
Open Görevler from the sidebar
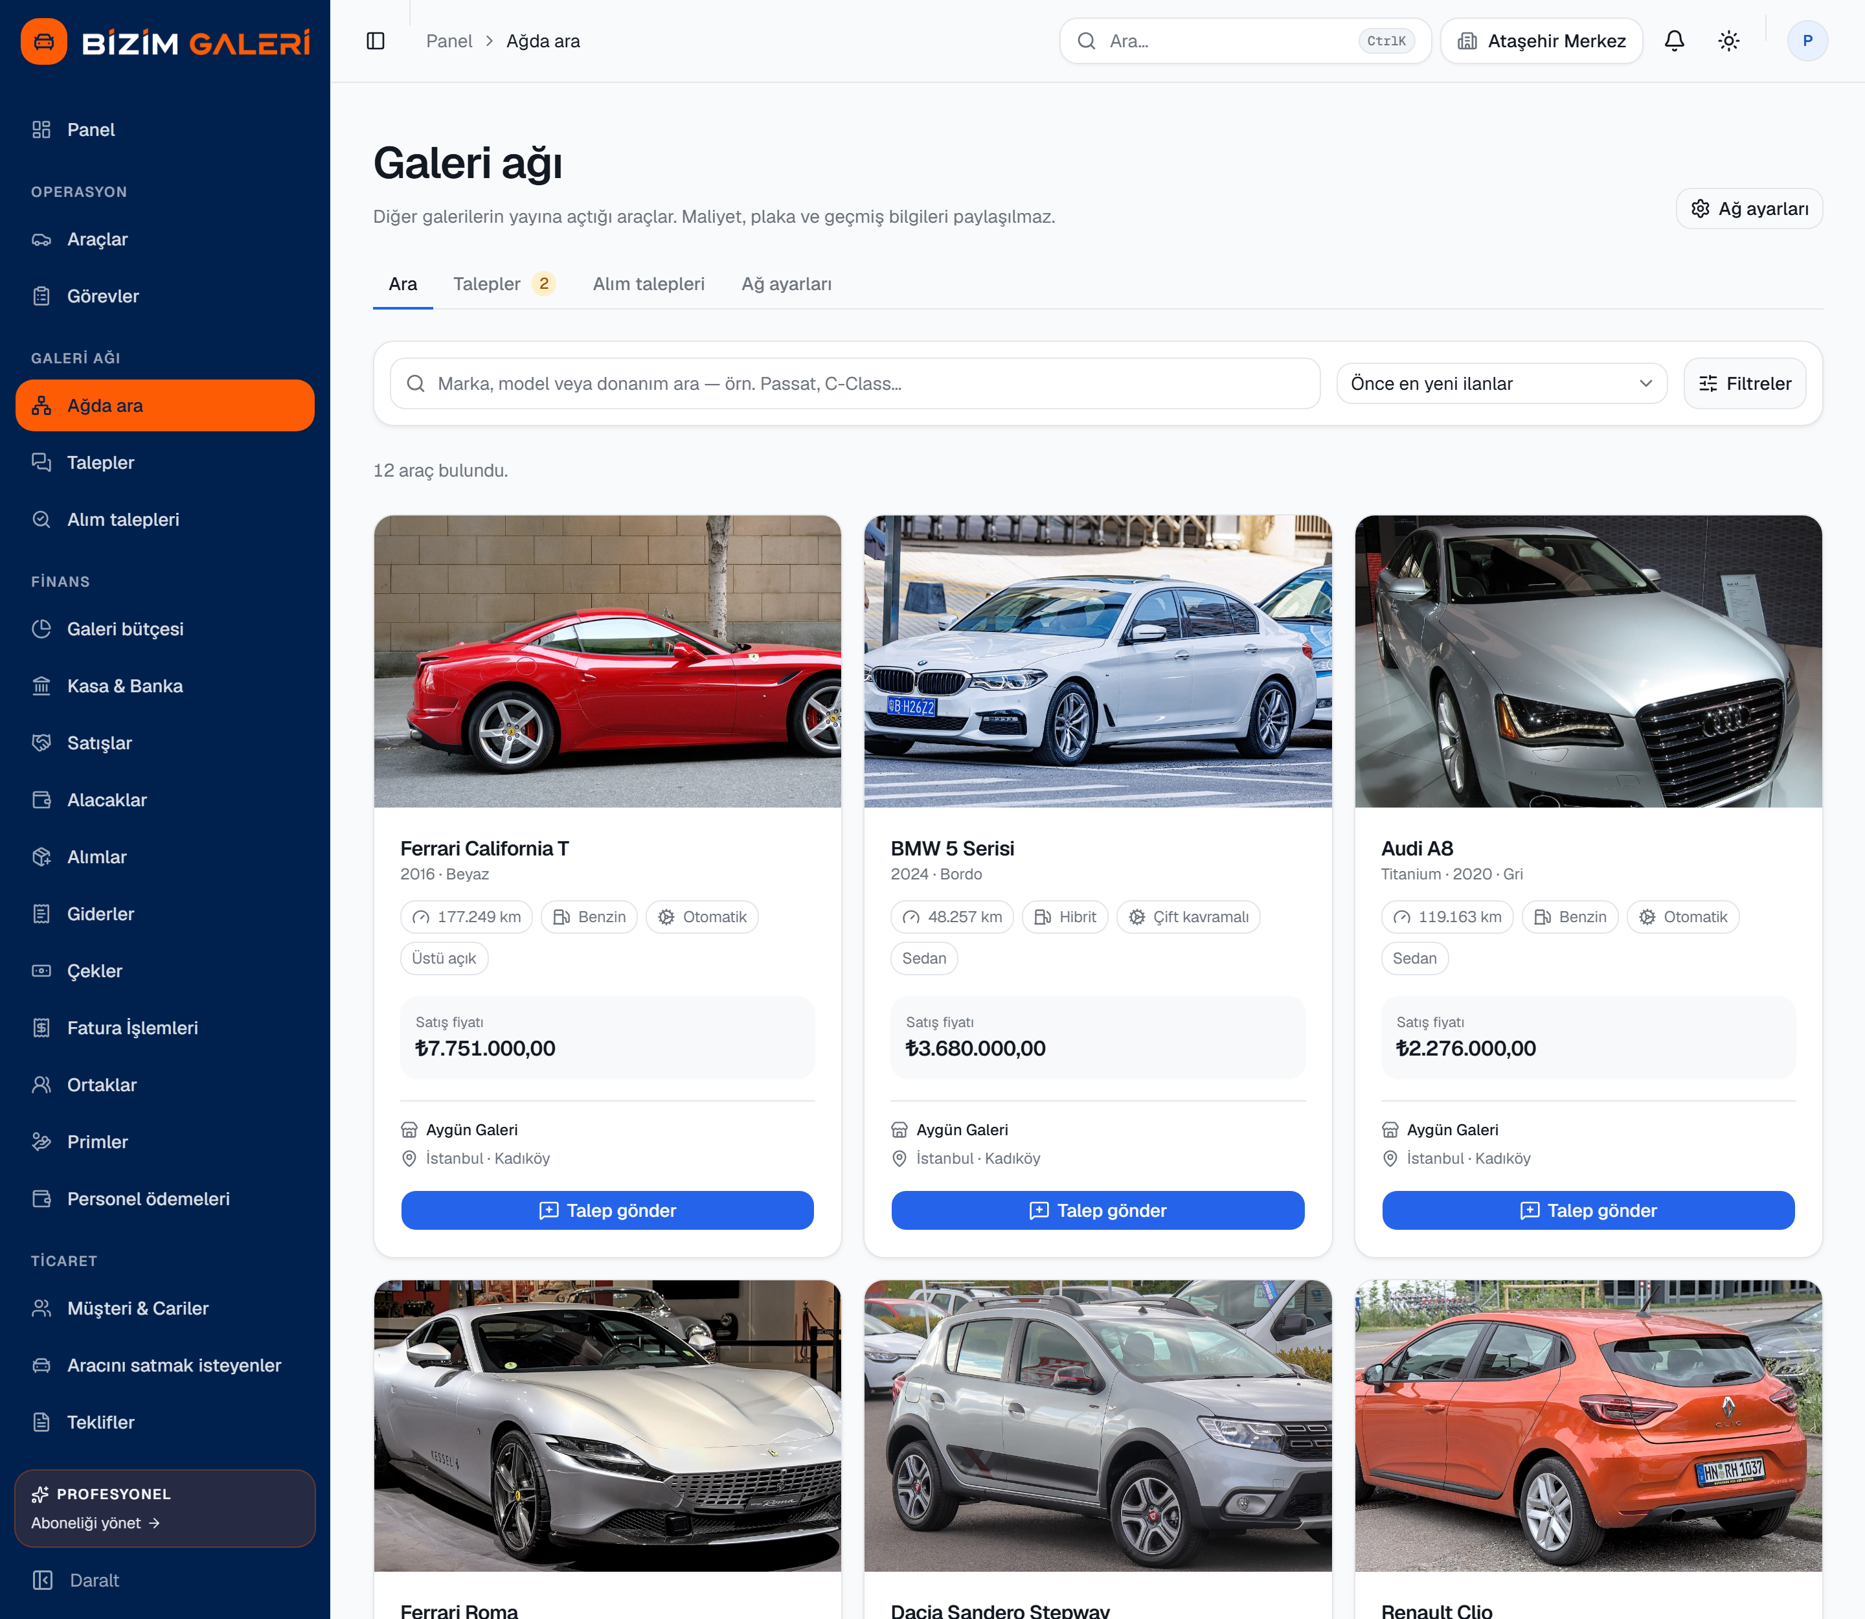coord(164,297)
